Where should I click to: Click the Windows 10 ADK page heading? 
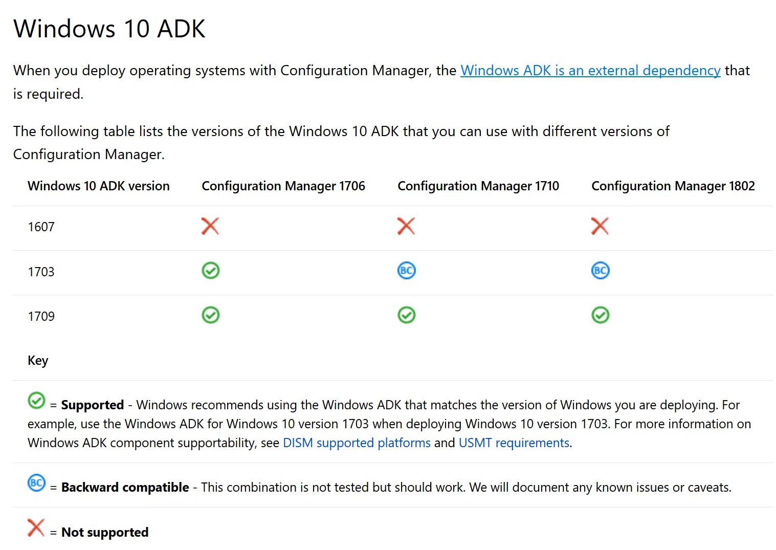(x=109, y=29)
